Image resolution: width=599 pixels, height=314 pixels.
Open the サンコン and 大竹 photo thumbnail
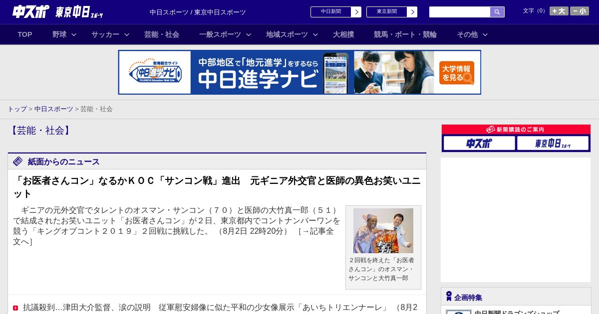[x=383, y=231]
